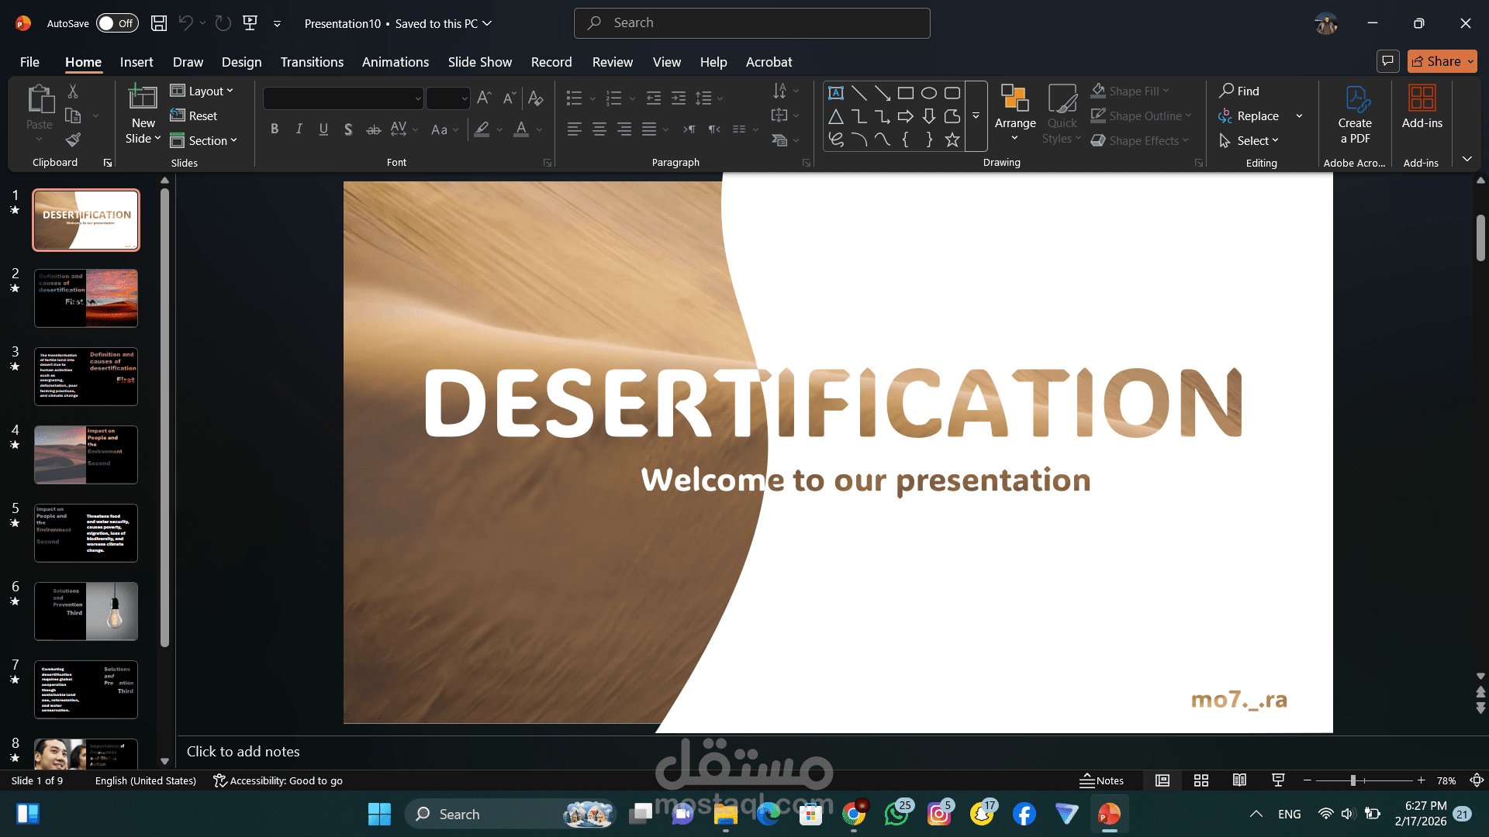The image size is (1489, 837).
Task: Switch to the Transitions tab
Action: 312,62
